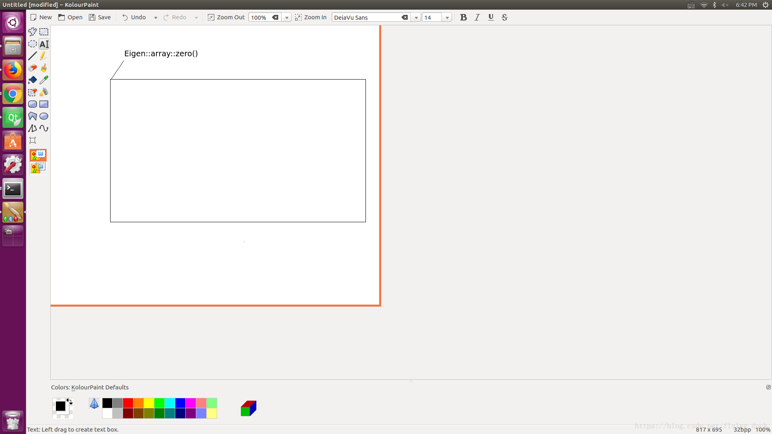This screenshot has height=434, width=772.
Task: Open Terminal from the launcher
Action: tap(13, 189)
